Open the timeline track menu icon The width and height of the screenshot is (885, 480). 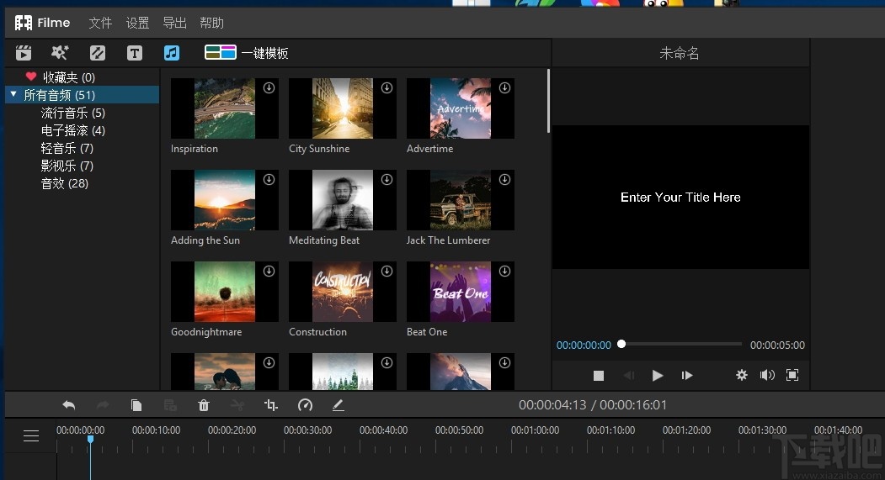[31, 435]
